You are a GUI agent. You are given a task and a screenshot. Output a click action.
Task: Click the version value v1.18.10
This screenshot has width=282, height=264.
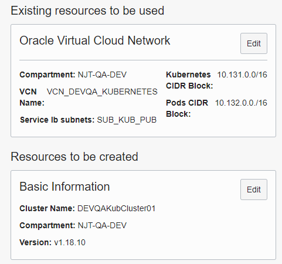coord(70,242)
